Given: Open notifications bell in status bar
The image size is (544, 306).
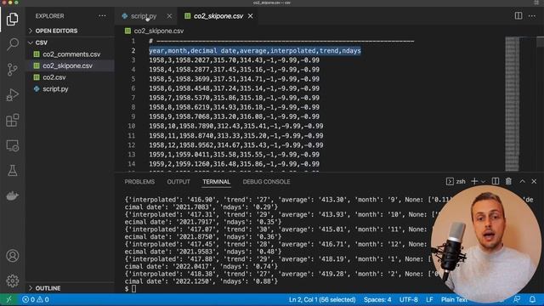Looking at the screenshot, I should coord(532,299).
